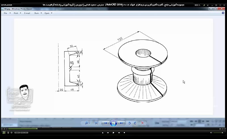Go to previous photo in Photo Viewer
The image size is (227, 139).
coord(106,123)
